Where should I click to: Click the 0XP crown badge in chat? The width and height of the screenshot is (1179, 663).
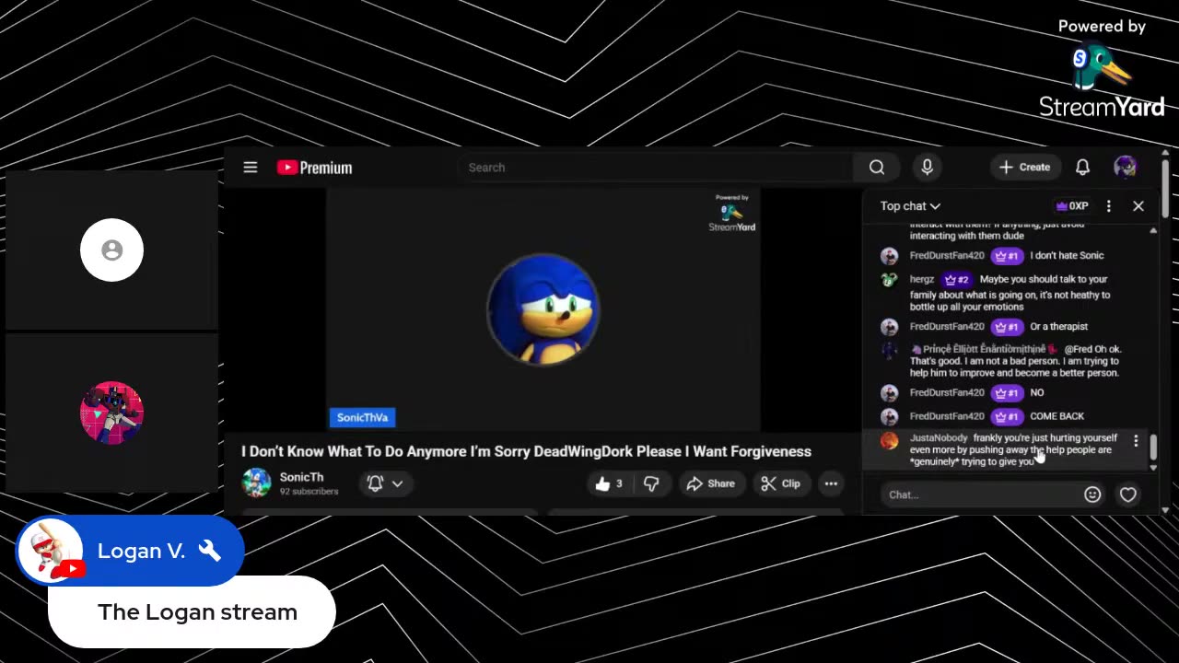(x=1072, y=206)
